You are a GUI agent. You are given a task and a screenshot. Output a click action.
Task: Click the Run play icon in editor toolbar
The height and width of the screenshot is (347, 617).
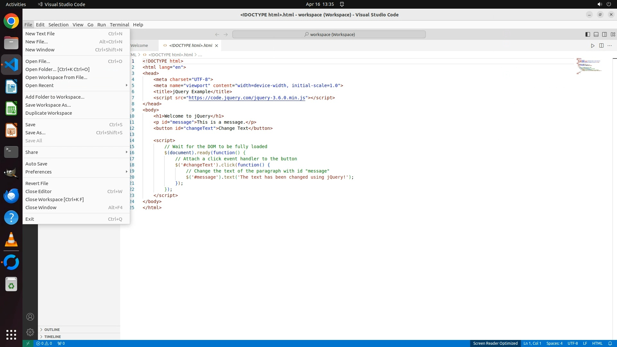coord(593,46)
